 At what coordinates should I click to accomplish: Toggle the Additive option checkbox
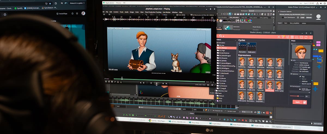coord(300,81)
